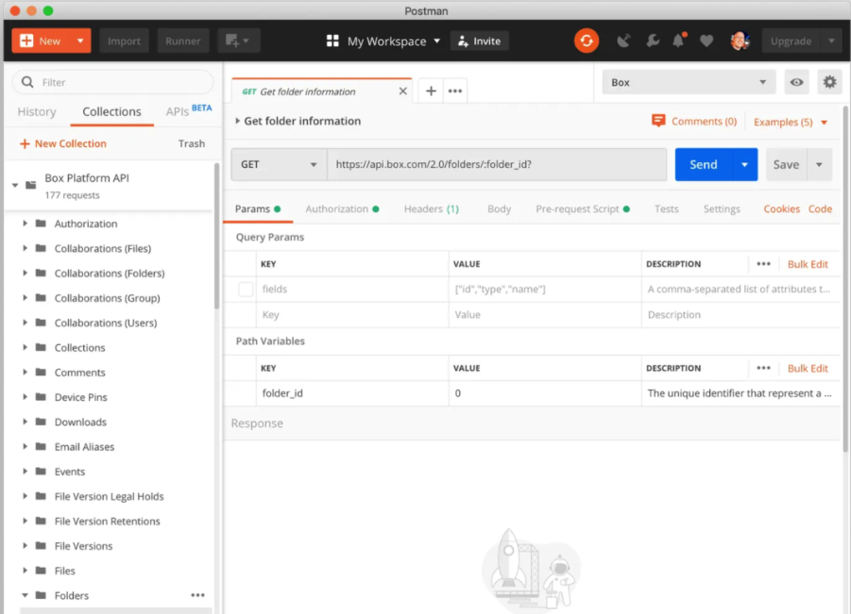
Task: Click the Invite button
Action: click(479, 41)
